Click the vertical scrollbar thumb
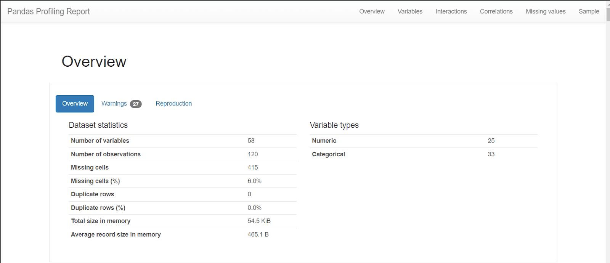610x263 pixels. pyautogui.click(x=608, y=14)
